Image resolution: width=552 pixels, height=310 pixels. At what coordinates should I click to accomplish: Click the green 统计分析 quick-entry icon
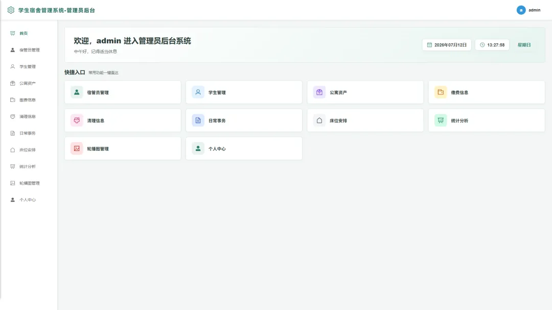click(441, 120)
